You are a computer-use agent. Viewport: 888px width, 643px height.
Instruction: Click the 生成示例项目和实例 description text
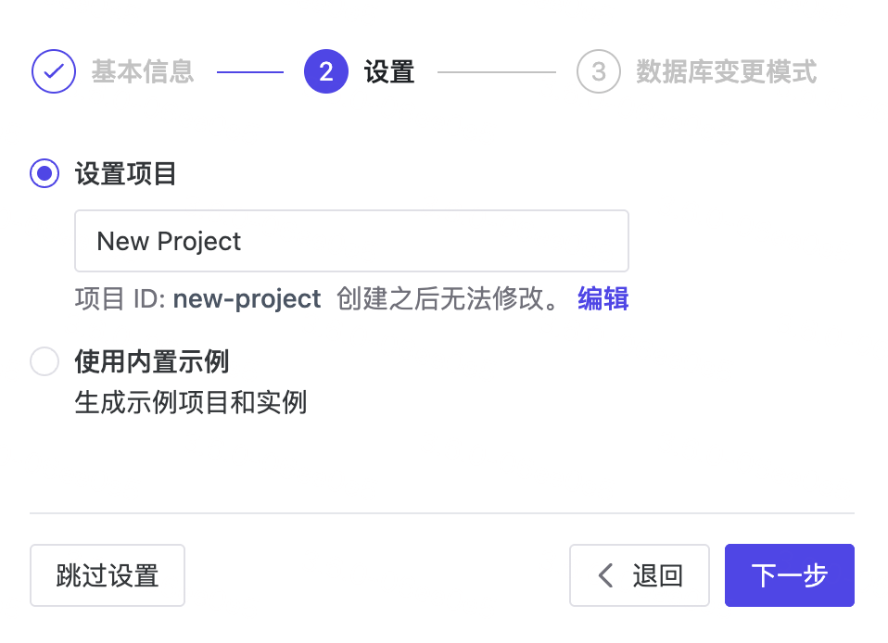point(191,403)
